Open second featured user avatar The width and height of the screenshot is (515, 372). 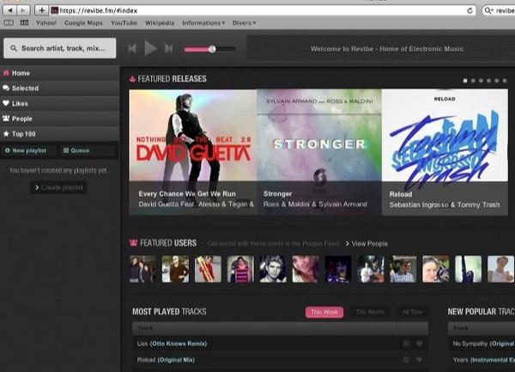175,269
